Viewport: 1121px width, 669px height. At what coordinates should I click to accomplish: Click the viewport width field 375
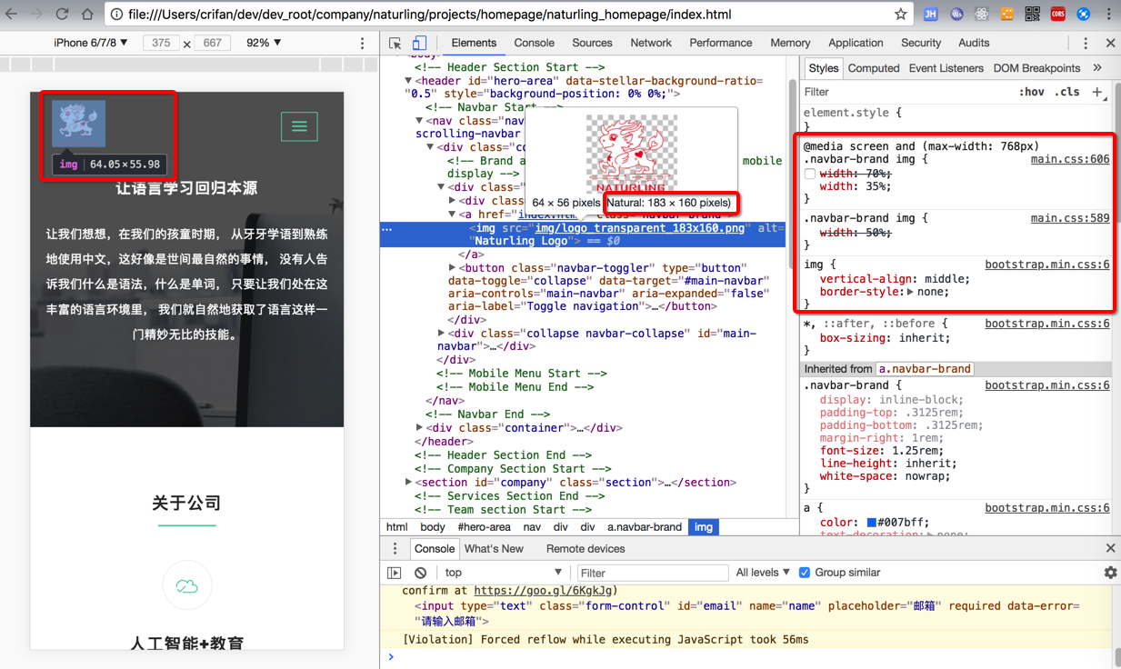tap(161, 43)
